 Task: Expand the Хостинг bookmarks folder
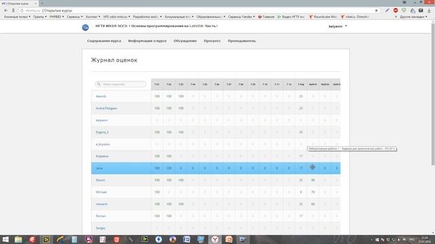point(93,17)
